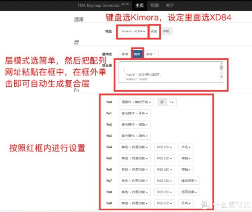Select the 标准 layer mode
Viewport: 252px width, 212px height.
click(x=125, y=54)
